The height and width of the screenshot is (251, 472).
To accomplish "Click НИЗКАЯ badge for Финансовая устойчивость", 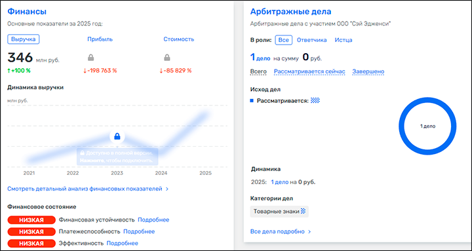I will [x=31, y=220].
